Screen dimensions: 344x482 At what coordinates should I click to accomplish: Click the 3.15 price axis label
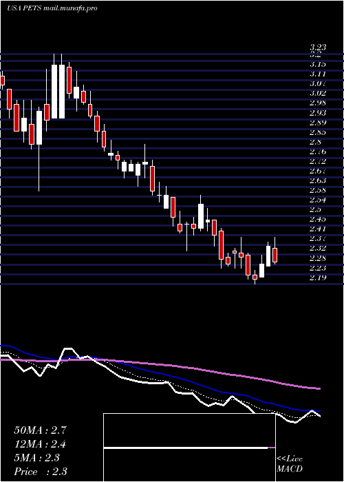coord(318,64)
